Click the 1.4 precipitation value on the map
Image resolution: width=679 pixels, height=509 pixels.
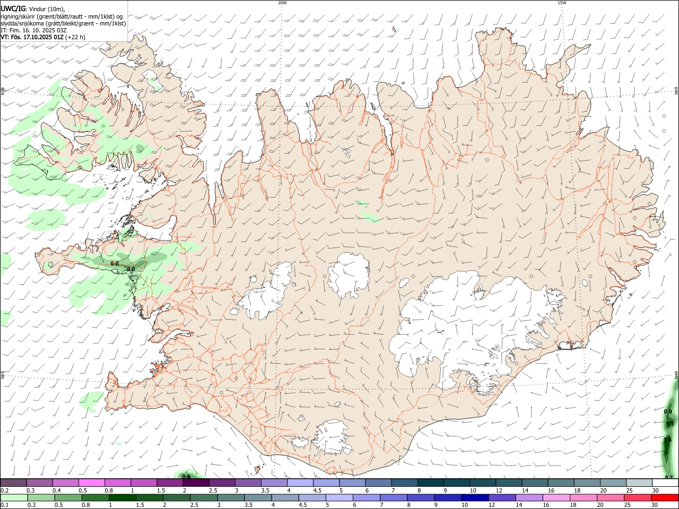point(668,440)
